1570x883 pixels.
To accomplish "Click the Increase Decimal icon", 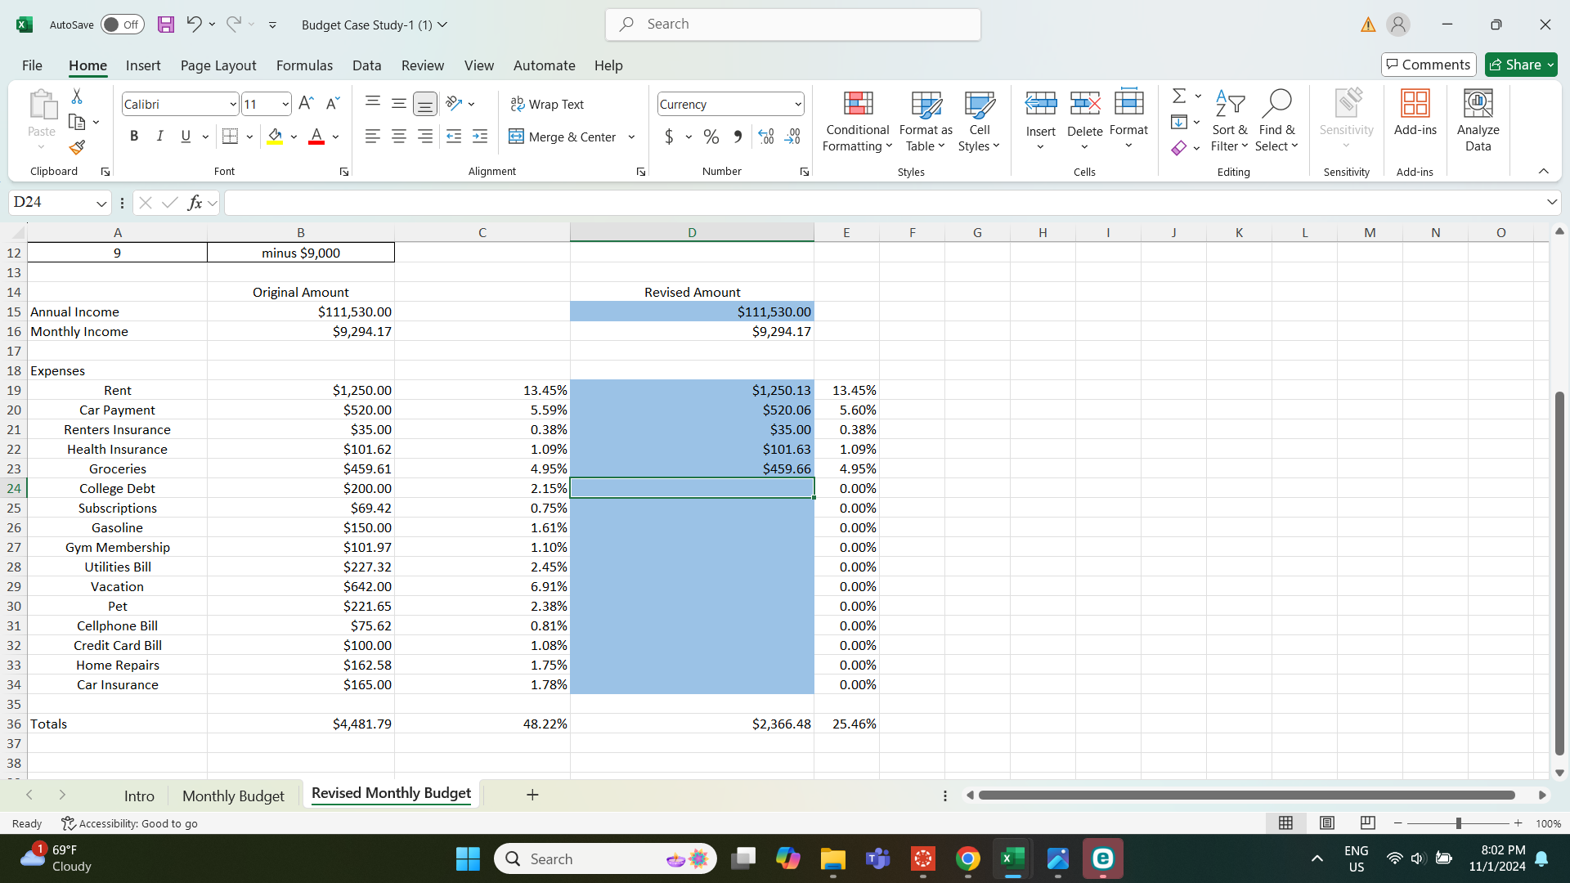I will [765, 137].
